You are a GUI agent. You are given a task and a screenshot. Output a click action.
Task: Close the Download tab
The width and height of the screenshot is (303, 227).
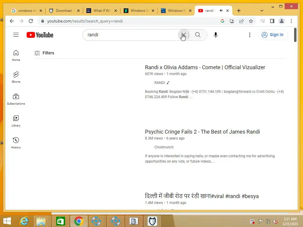click(78, 11)
